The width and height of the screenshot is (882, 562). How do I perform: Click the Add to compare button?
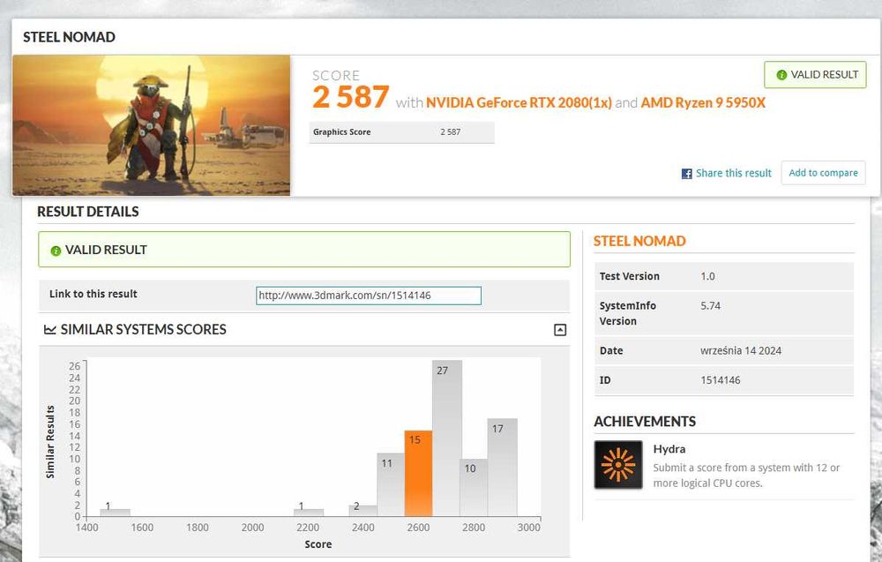823,173
